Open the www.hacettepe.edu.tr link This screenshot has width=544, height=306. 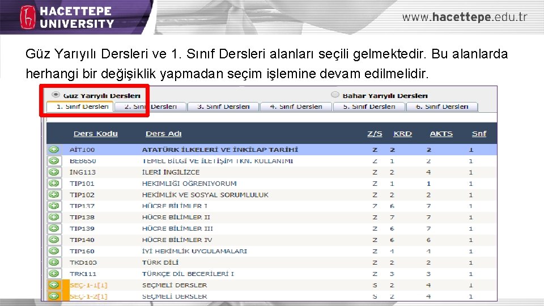(x=465, y=16)
